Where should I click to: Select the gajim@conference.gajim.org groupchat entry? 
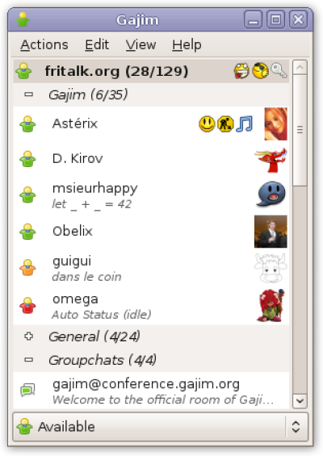pyautogui.click(x=151, y=391)
